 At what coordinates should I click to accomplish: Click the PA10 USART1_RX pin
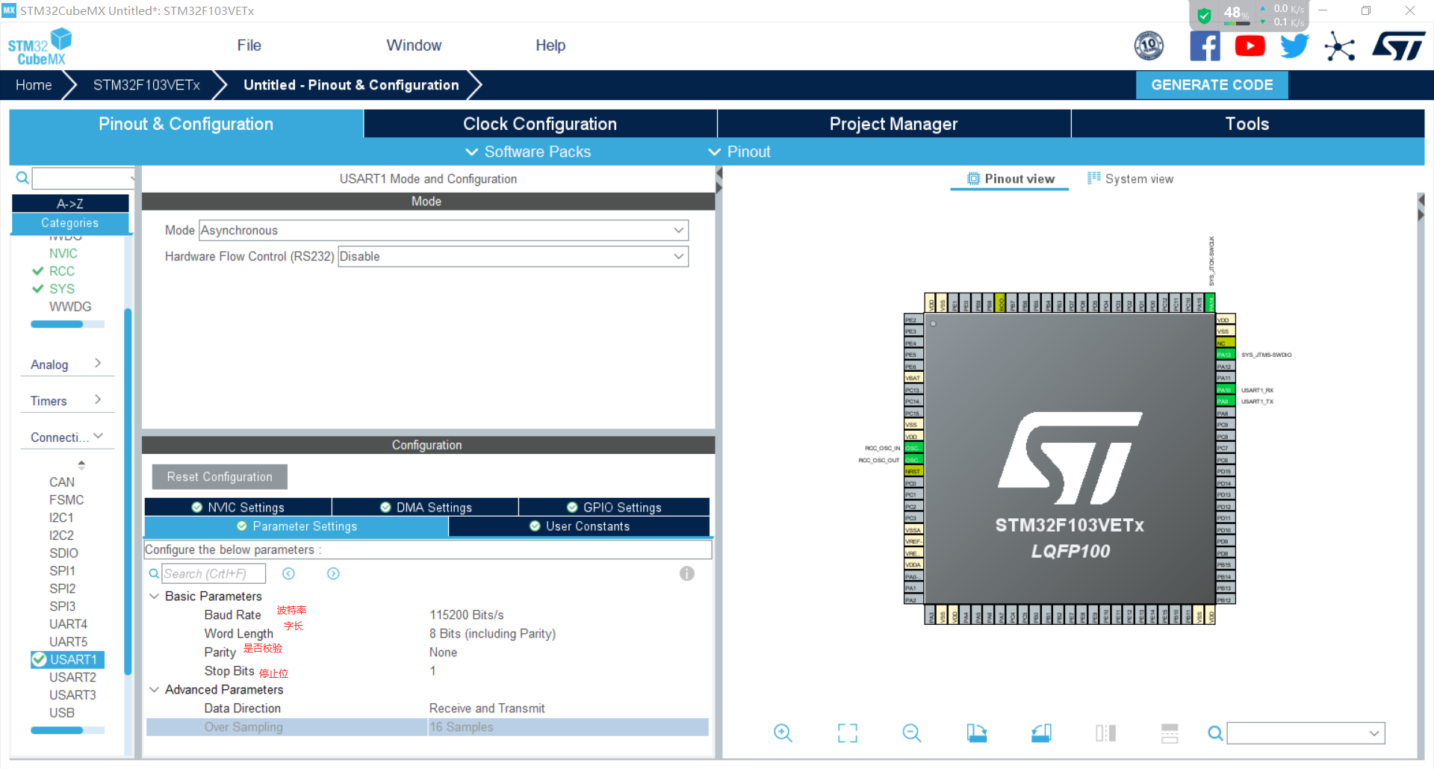click(1224, 390)
